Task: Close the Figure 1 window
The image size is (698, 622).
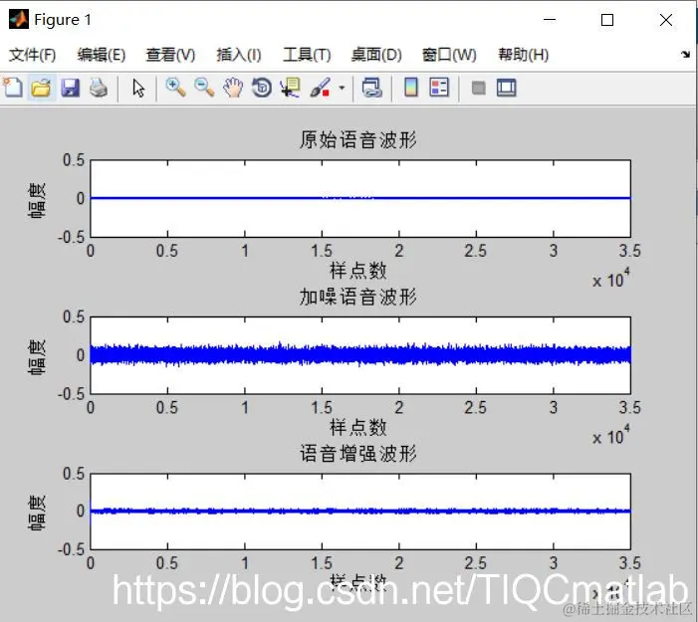Action: (x=666, y=20)
